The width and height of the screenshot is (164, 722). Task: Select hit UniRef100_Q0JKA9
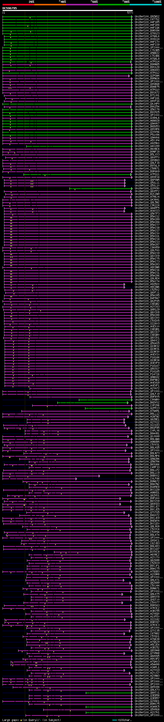tap(147, 436)
